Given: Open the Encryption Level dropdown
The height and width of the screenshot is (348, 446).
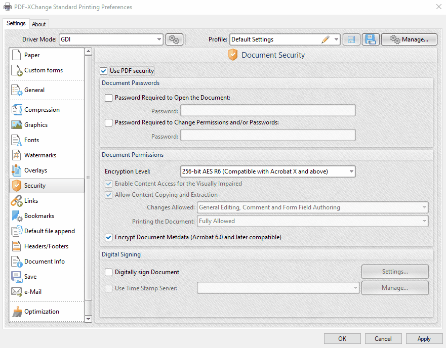Looking at the screenshot, I should pos(351,171).
